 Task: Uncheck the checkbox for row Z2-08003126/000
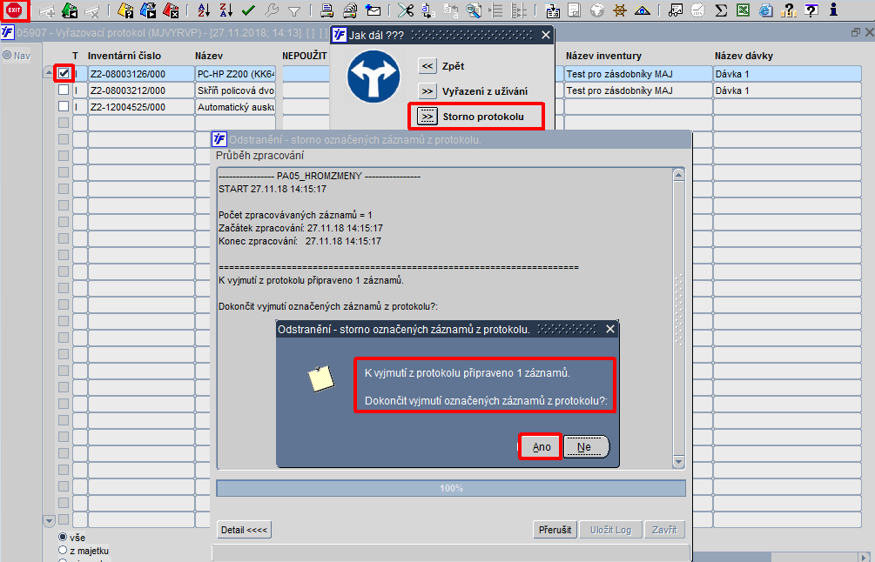click(x=64, y=73)
